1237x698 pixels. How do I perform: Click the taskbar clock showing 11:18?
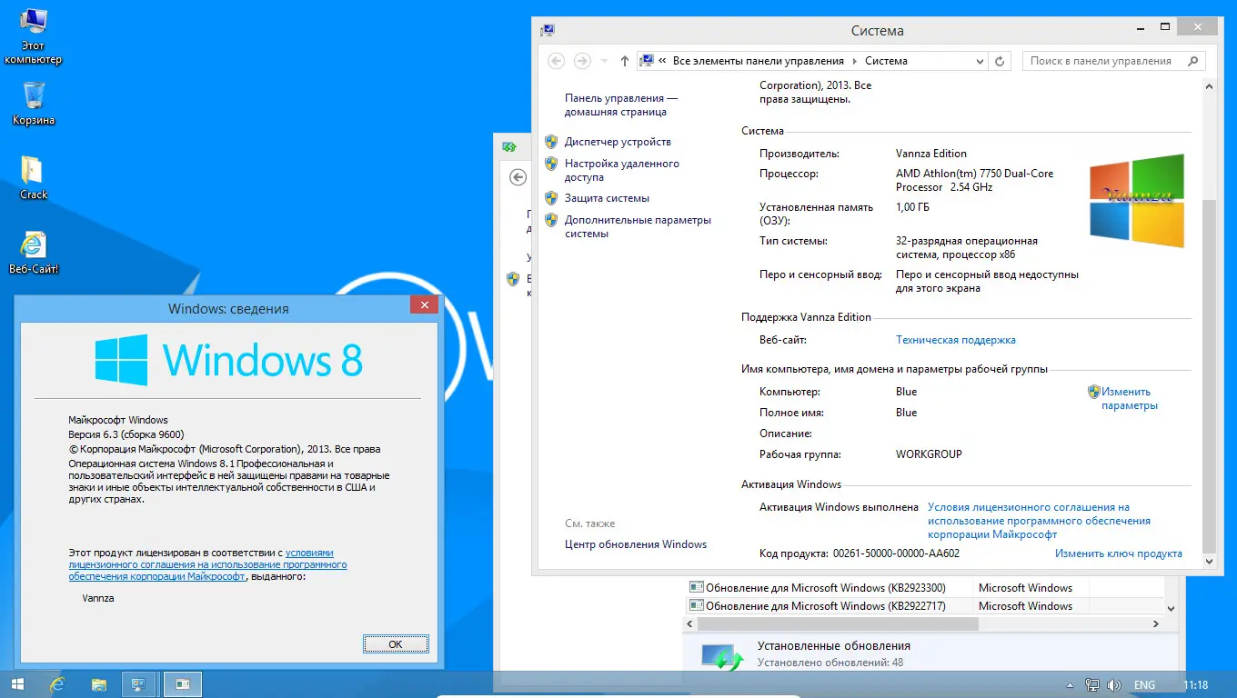pyautogui.click(x=1195, y=685)
